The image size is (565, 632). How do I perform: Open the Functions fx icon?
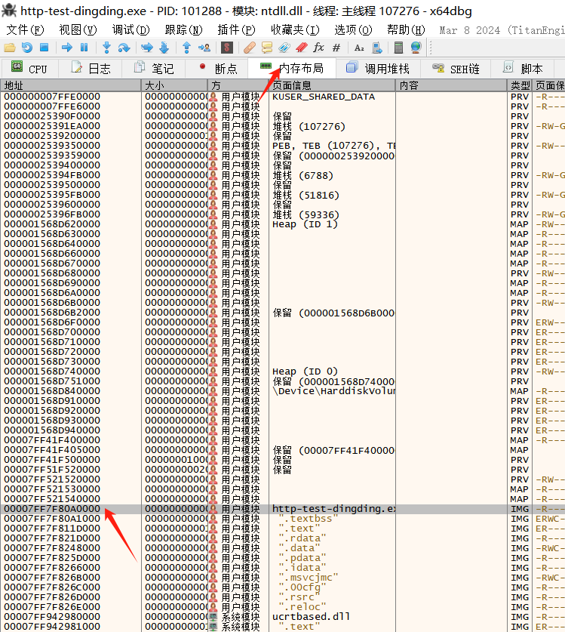318,48
